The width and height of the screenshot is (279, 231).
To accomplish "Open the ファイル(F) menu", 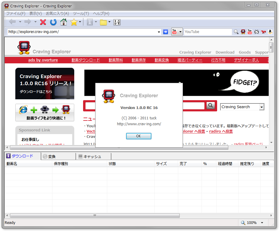I will click(x=16, y=14).
